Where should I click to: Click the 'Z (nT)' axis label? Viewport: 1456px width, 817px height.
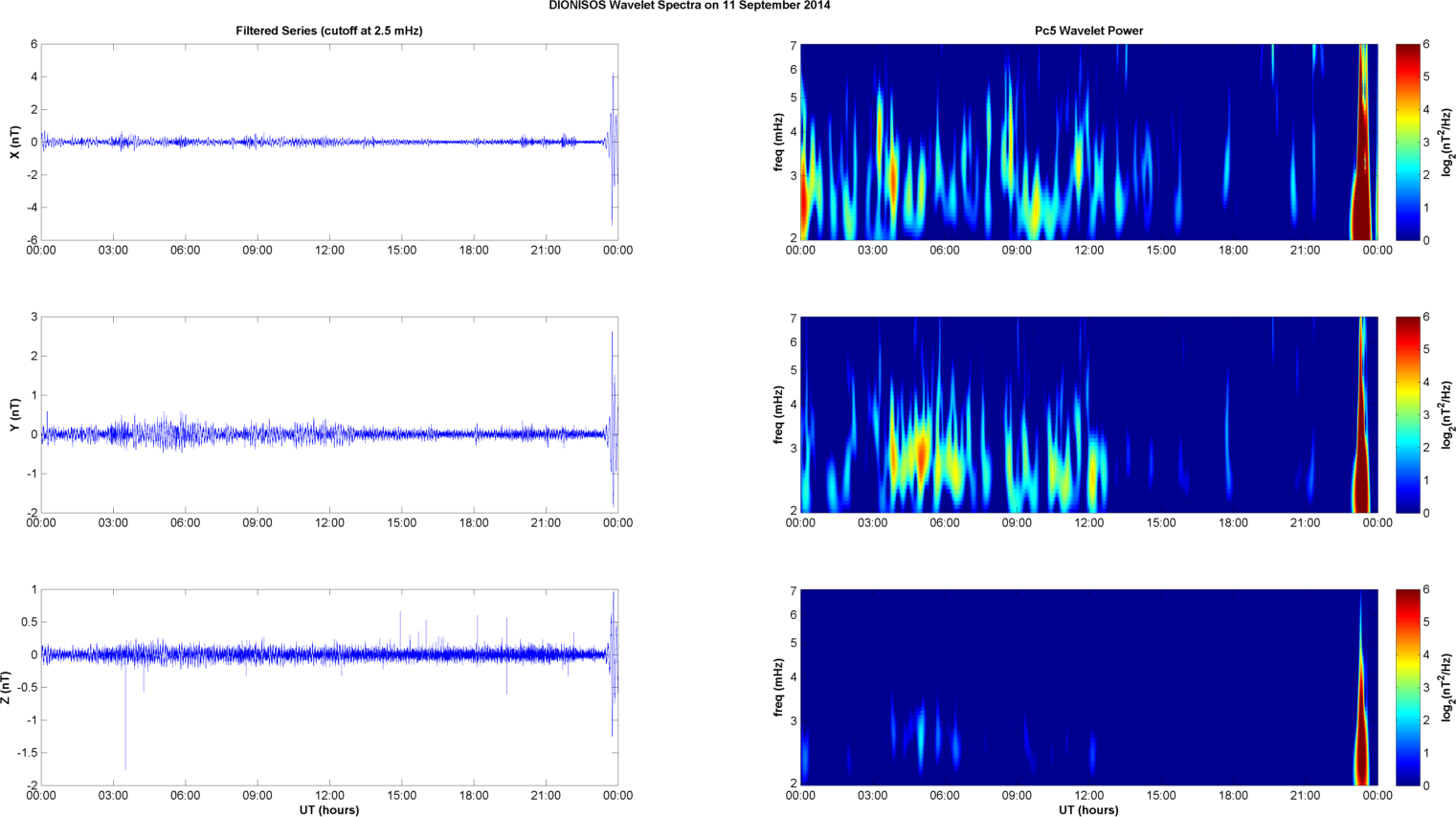[x=8, y=688]
